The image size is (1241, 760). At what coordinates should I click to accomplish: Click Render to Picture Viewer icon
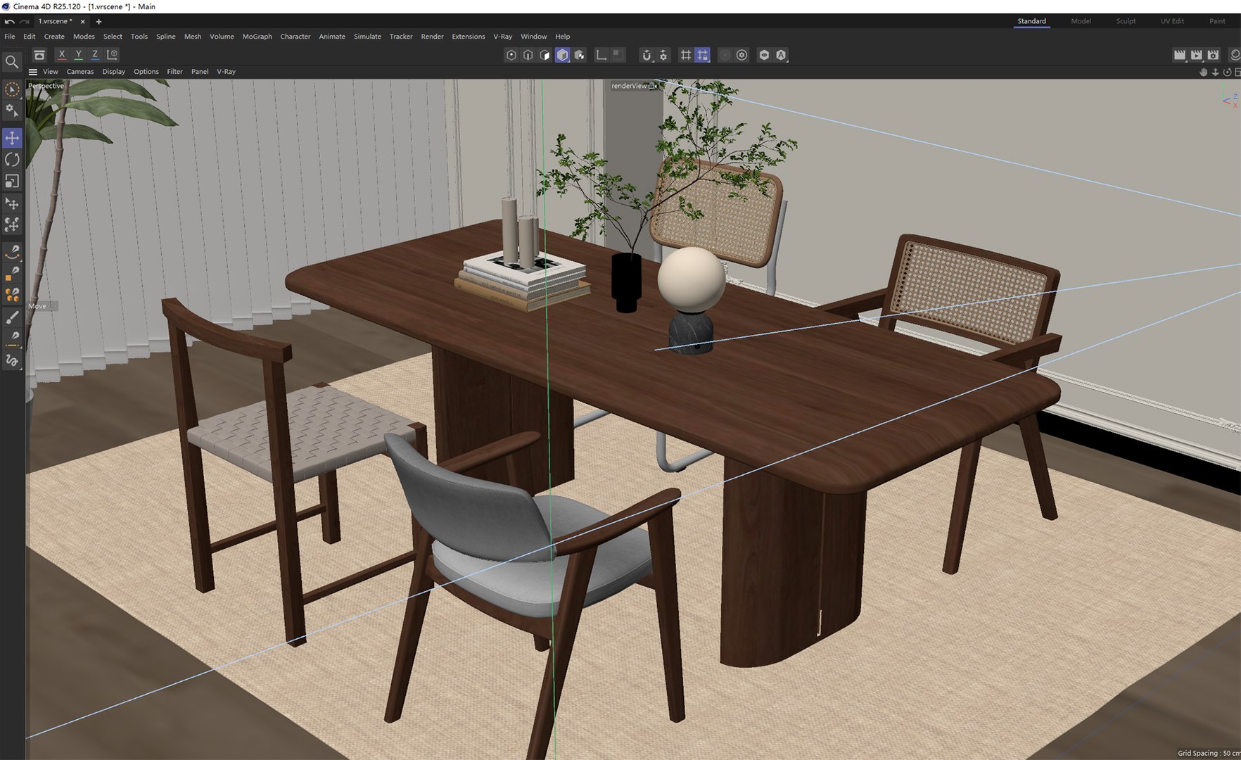pyautogui.click(x=1197, y=55)
